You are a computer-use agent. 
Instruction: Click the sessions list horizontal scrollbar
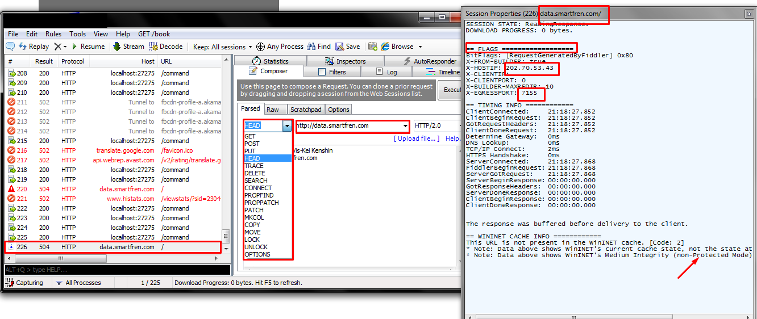point(113,258)
